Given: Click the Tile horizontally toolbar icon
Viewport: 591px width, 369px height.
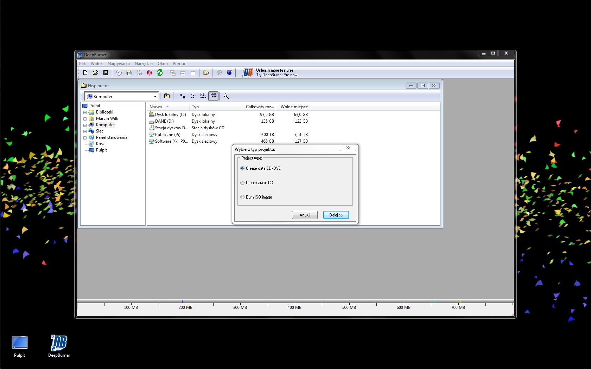Looking at the screenshot, I should pyautogui.click(x=183, y=73).
